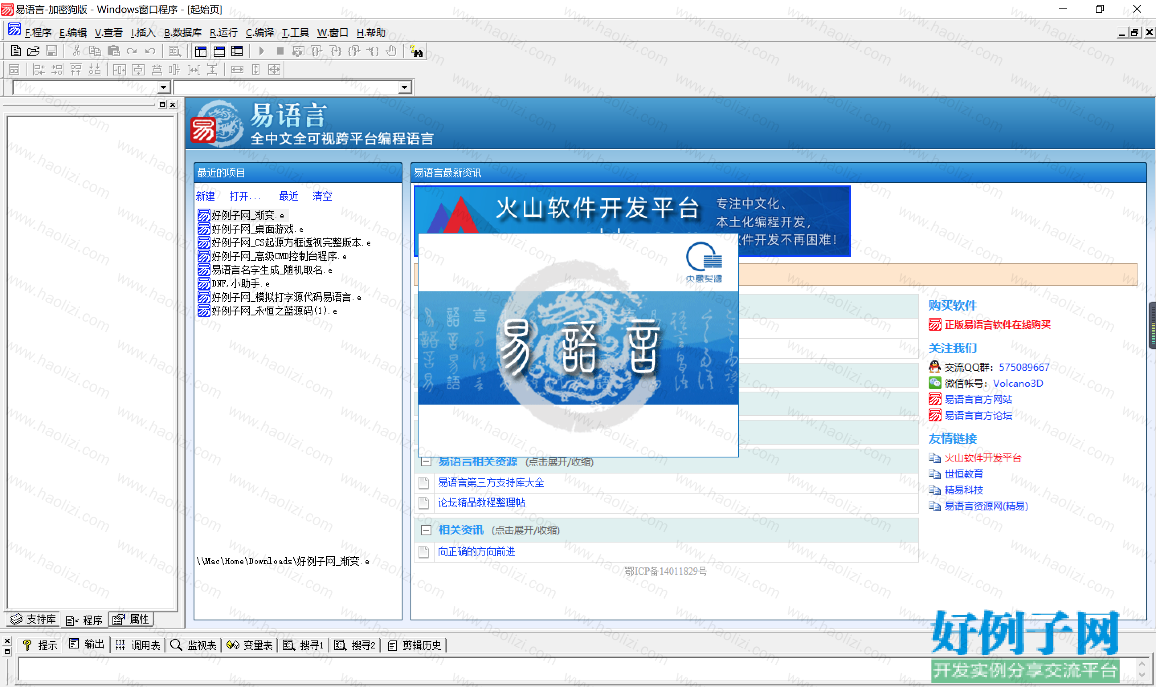Image resolution: width=1156 pixels, height=687 pixels.
Task: Click the clipboard paste icon
Action: point(114,51)
